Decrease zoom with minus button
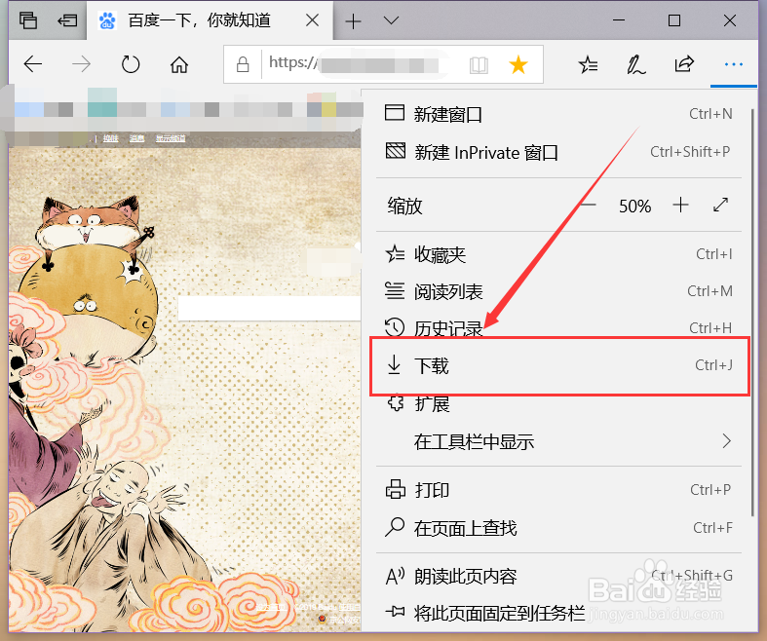Viewport: 767px width, 641px height. pos(588,205)
